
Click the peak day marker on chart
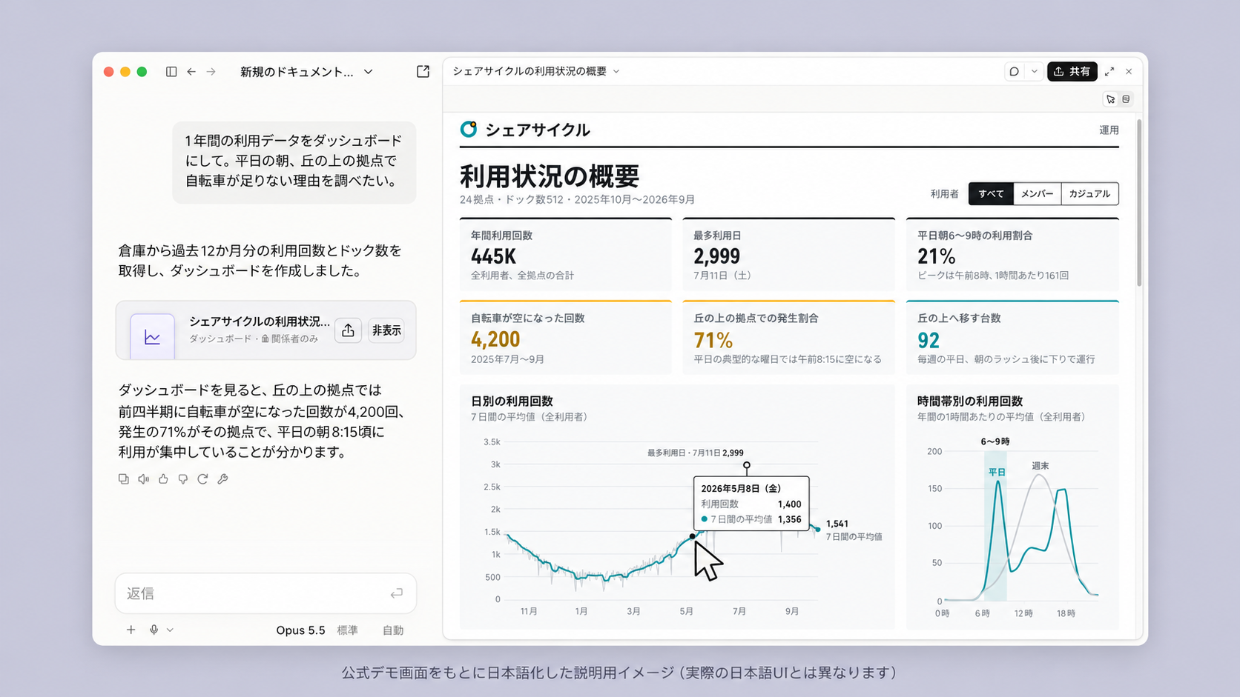[747, 465]
